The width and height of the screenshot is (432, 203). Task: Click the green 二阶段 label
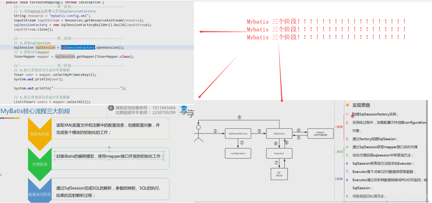pos(338,152)
